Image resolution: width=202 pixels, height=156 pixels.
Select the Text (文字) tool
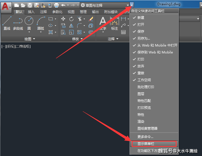pyautogui.click(x=103, y=23)
